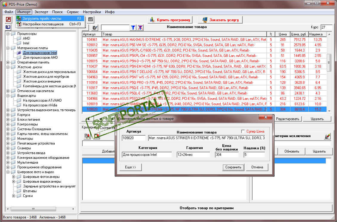The width and height of the screenshot is (337, 222).
Task: Toggle the Супер Цена checkbox
Action: click(243, 131)
